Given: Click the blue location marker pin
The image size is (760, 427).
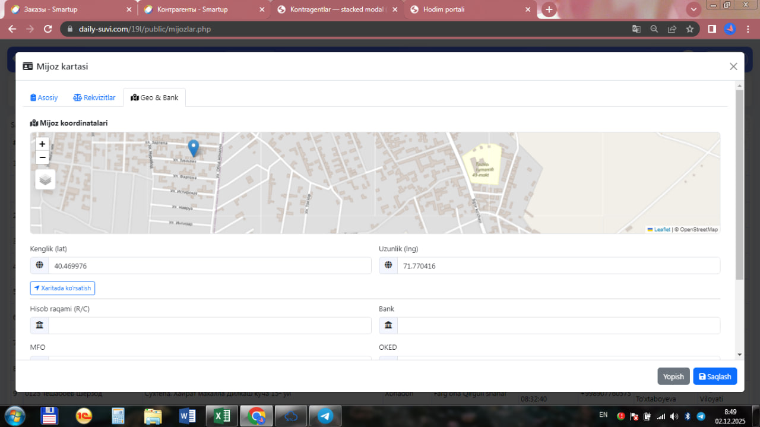Looking at the screenshot, I should pos(193,147).
